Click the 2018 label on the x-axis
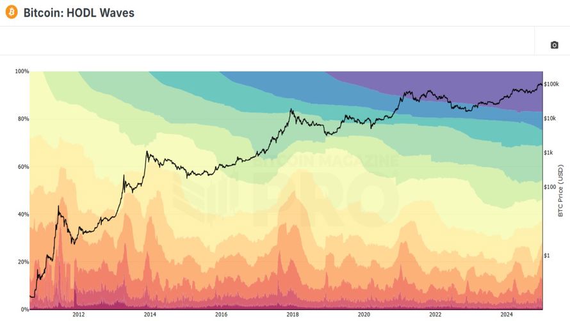Viewport: 570px width, 321px height. click(x=293, y=315)
